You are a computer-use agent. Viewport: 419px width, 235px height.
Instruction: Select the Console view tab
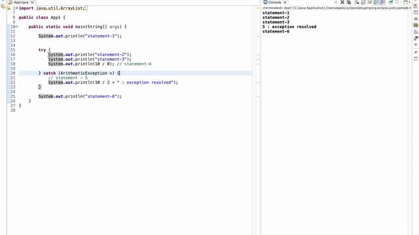point(275,3)
